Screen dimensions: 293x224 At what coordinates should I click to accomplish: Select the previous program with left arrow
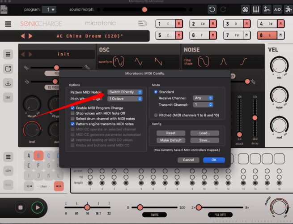tap(23, 36)
